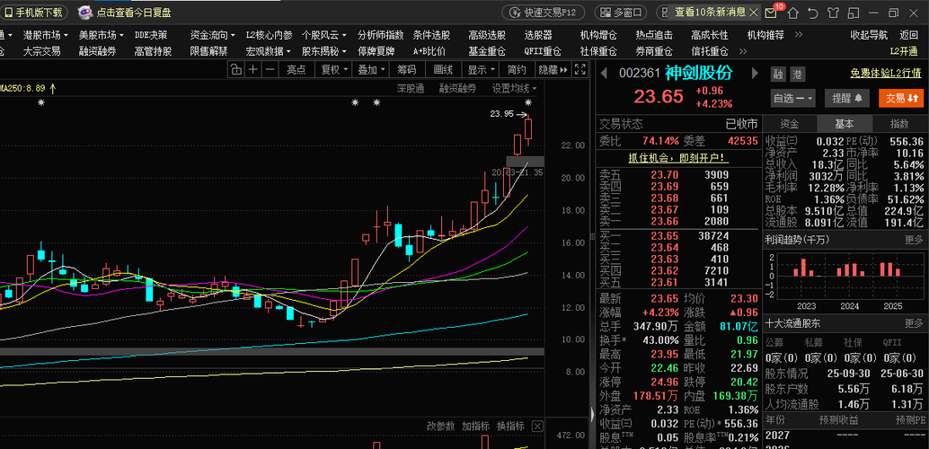Click 收起导航 to collapse navigation

point(869,35)
